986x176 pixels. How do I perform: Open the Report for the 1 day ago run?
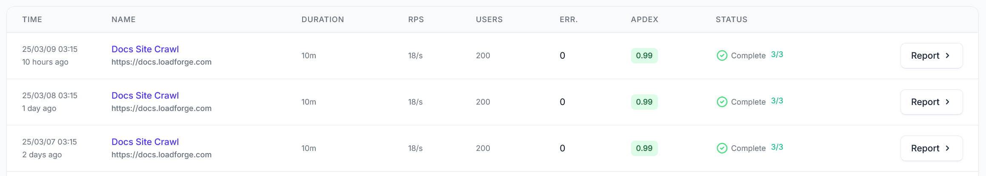(931, 102)
